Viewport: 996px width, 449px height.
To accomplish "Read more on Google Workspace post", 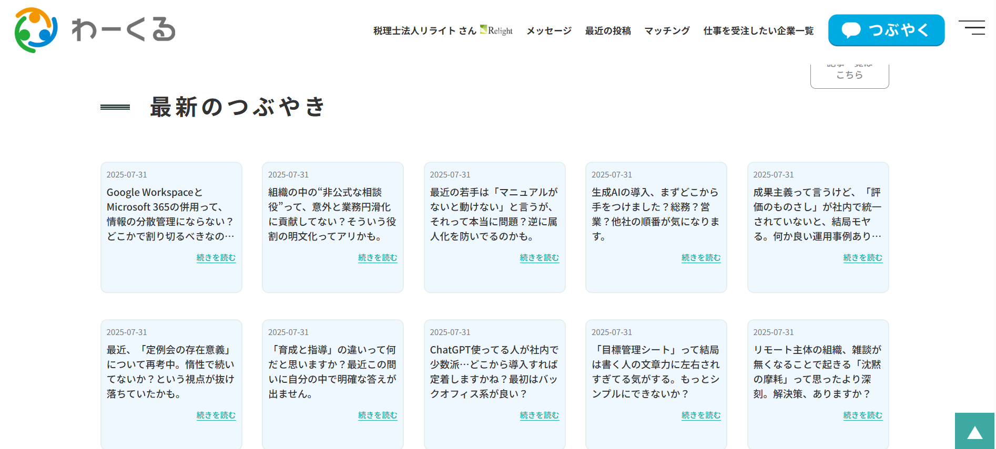I will coord(216,257).
